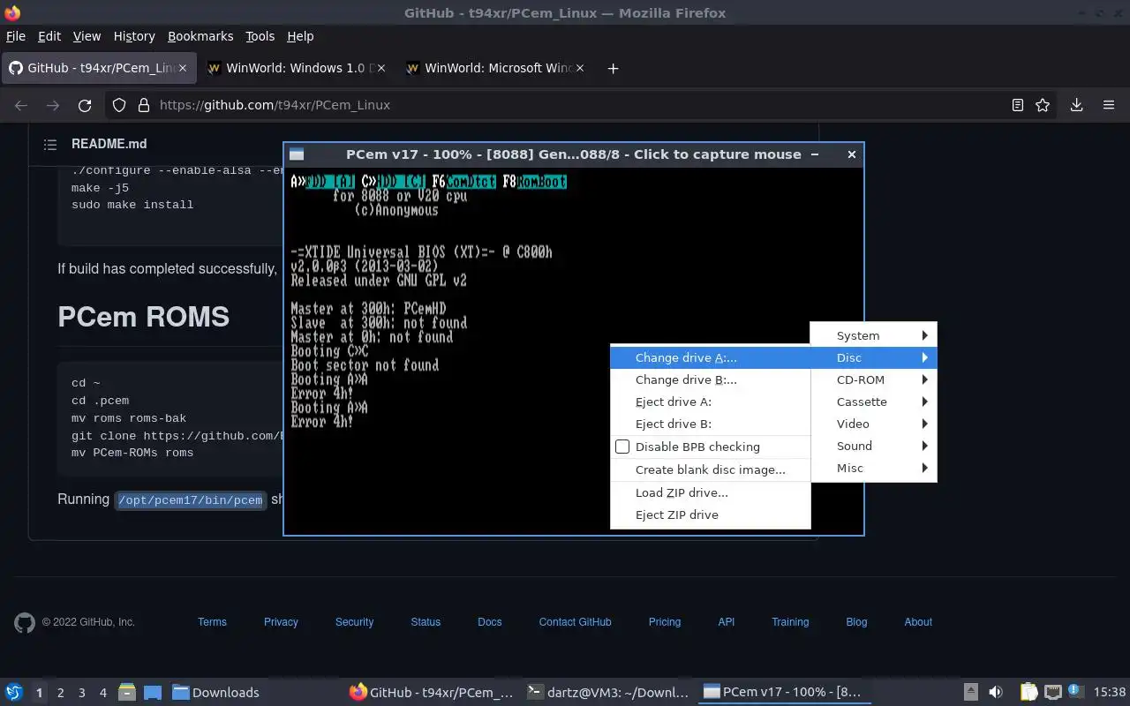
Task: Toggle reader view in address bar
Action: coord(1018,105)
